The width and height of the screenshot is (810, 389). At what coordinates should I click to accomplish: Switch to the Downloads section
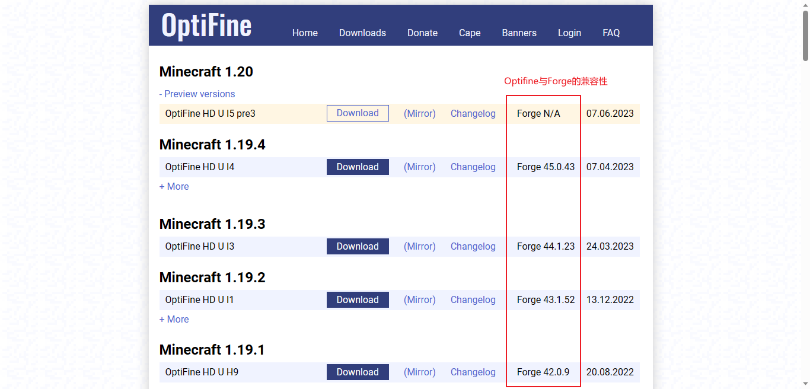[x=362, y=33]
